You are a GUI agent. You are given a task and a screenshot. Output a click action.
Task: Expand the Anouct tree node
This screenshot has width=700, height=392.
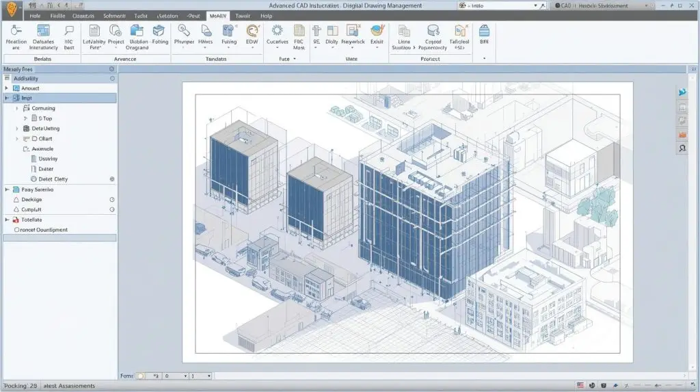click(x=7, y=88)
